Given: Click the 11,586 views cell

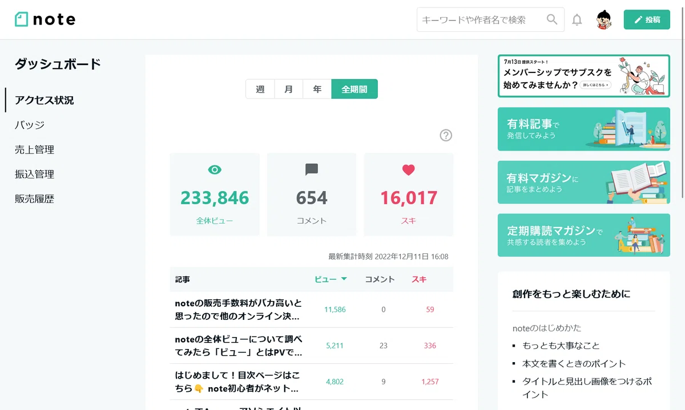Looking at the screenshot, I should click(335, 310).
